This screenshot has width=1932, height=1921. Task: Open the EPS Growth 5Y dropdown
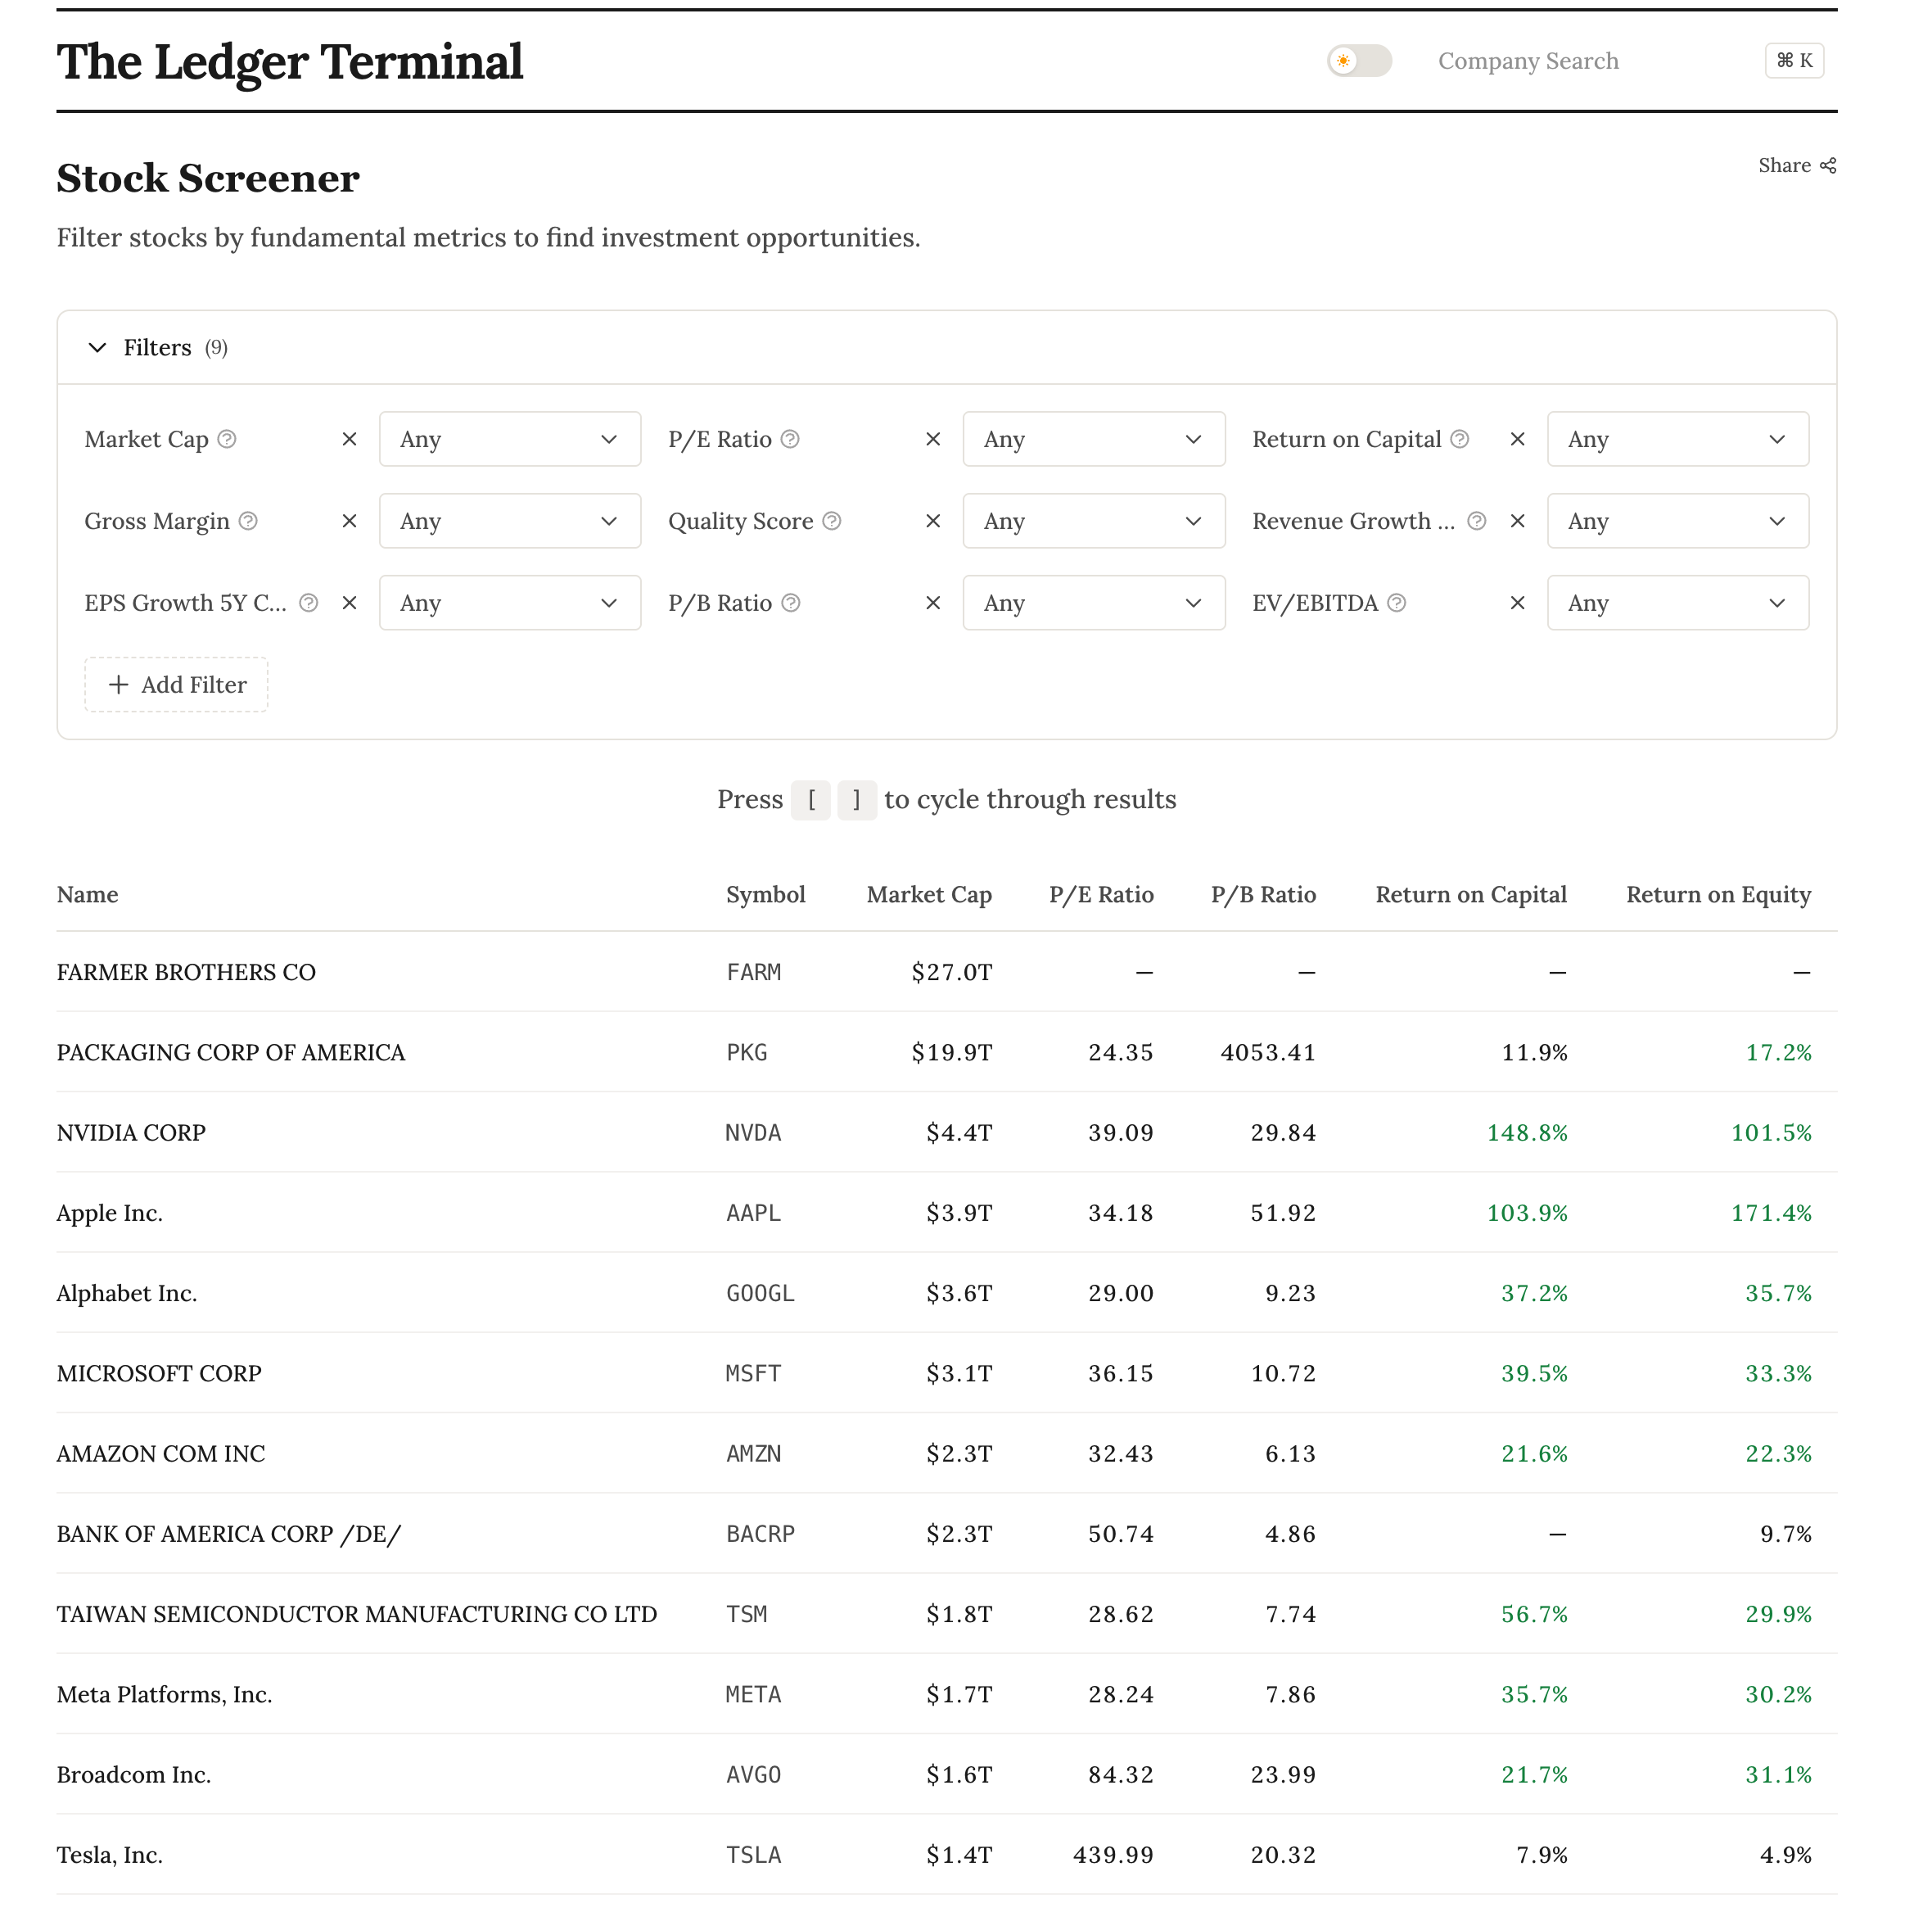point(510,603)
